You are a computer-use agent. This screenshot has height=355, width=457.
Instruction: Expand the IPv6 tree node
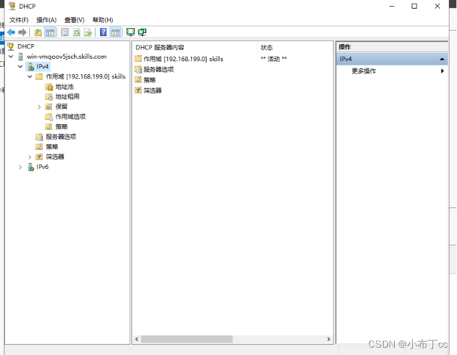(20, 167)
